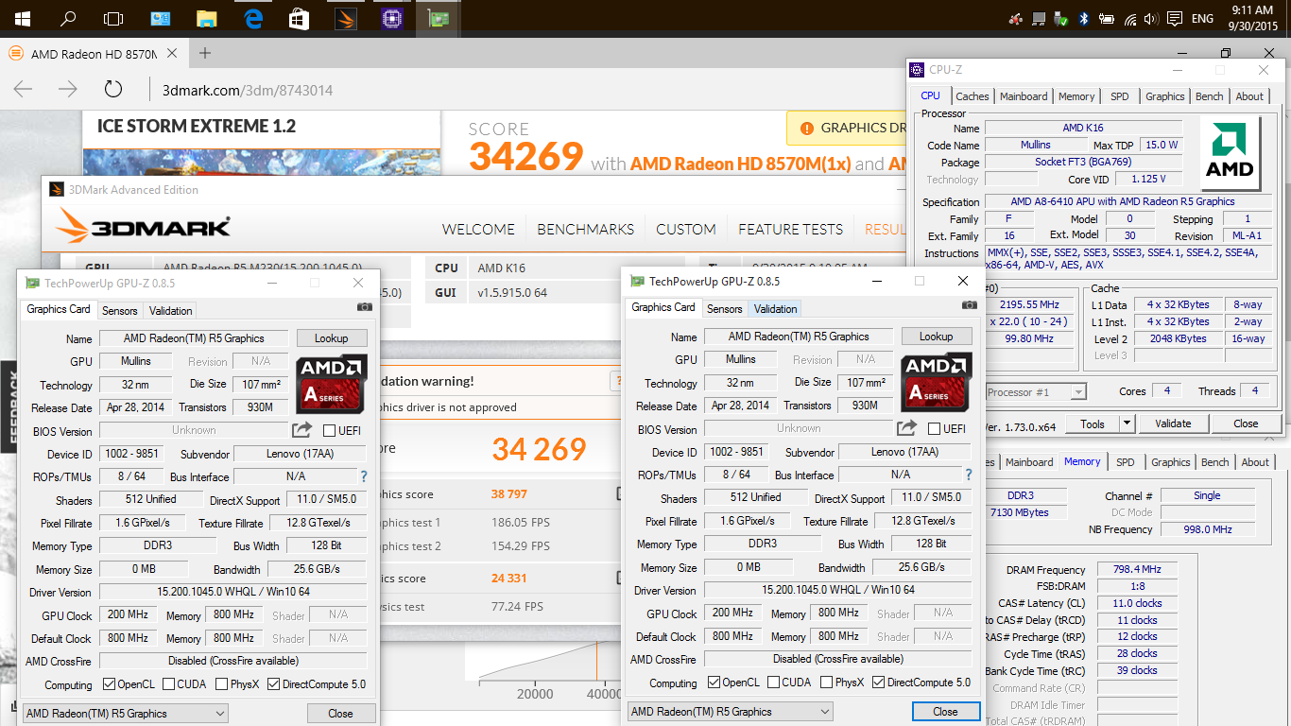Click the AMD logo in CPU-Z
1291x726 pixels.
[x=1230, y=153]
